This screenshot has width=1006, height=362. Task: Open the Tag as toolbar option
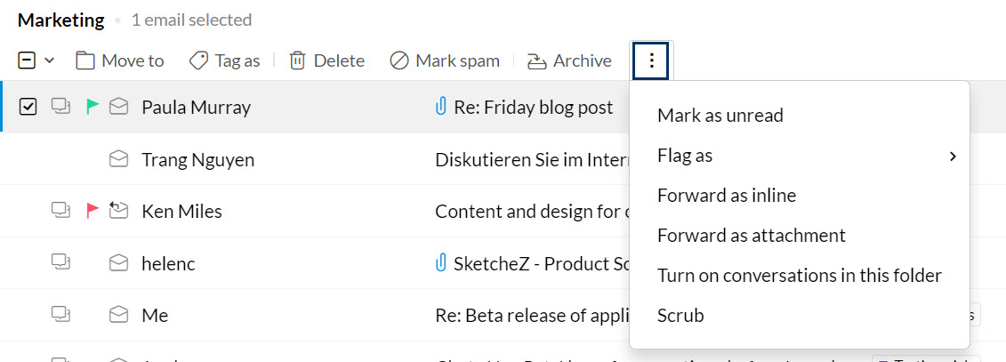click(225, 60)
